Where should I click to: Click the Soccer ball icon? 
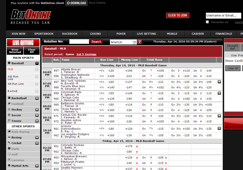click(x=9, y=115)
